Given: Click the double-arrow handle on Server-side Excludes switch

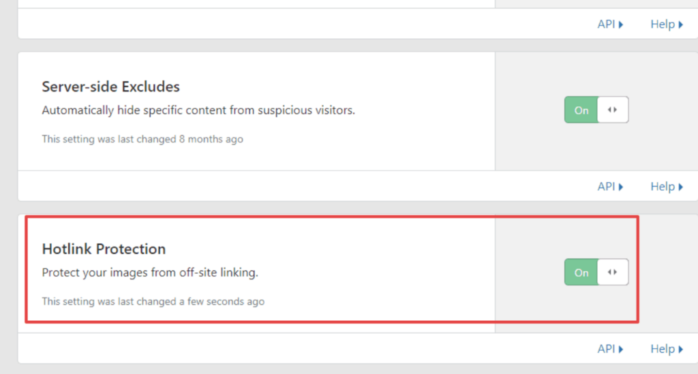Looking at the screenshot, I should [x=612, y=110].
